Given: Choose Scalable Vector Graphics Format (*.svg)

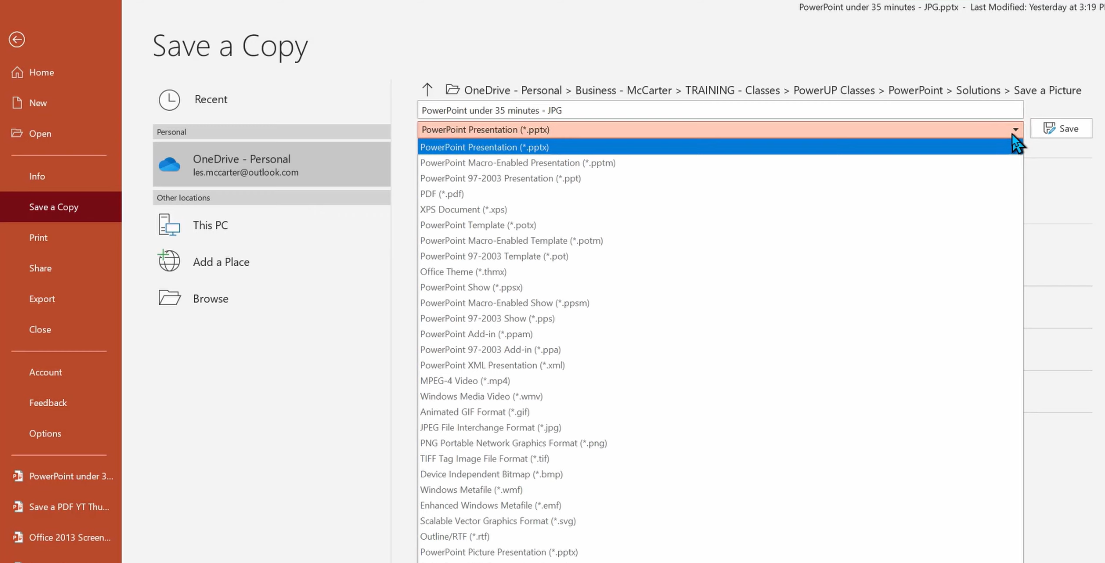Looking at the screenshot, I should 720,521.
